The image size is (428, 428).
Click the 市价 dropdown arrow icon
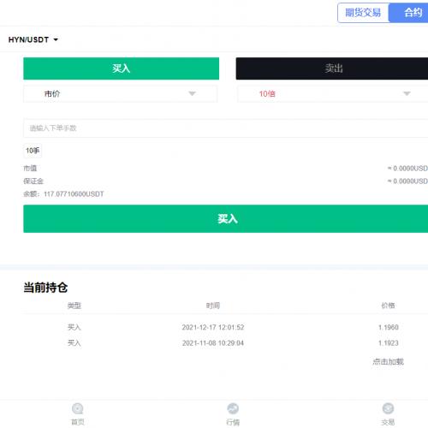193,93
